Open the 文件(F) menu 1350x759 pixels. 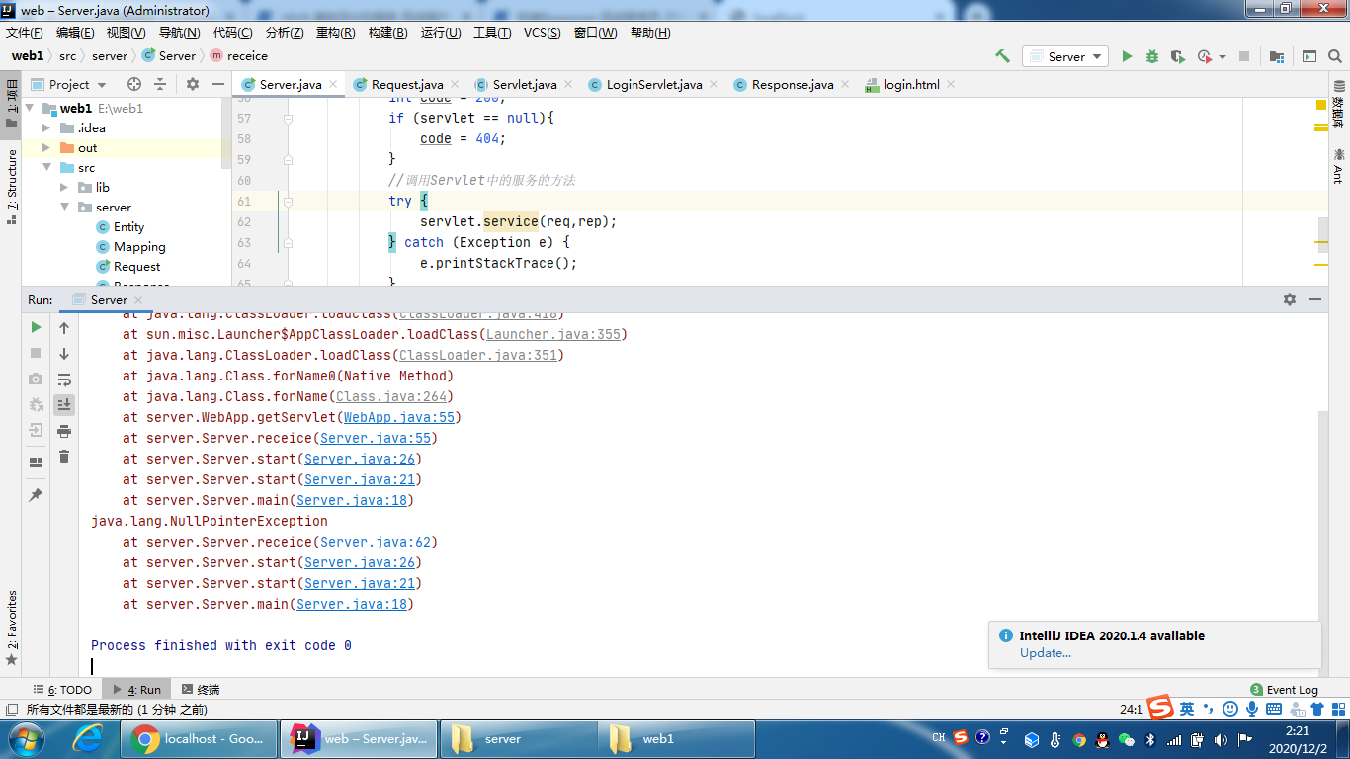pyautogui.click(x=23, y=32)
